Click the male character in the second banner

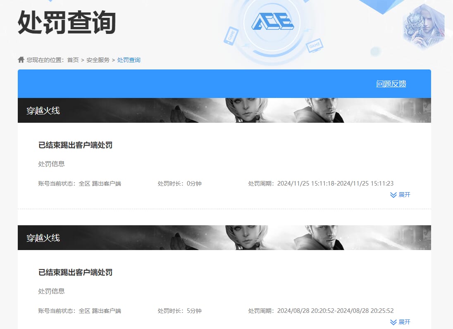tap(324, 237)
